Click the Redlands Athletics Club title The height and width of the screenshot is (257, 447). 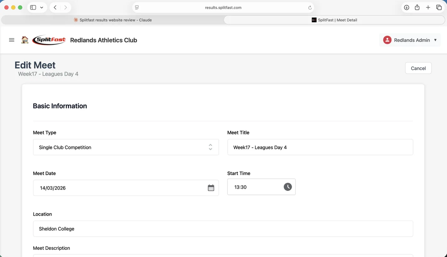click(103, 40)
